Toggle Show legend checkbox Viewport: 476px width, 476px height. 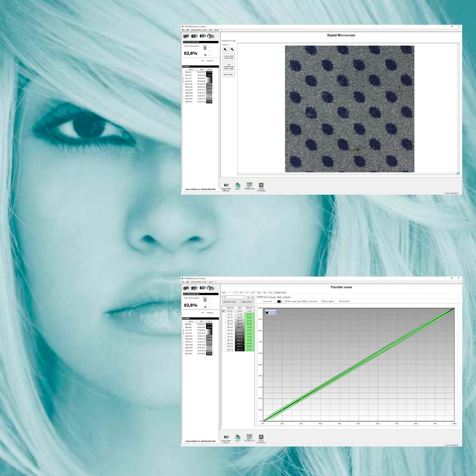point(323,301)
